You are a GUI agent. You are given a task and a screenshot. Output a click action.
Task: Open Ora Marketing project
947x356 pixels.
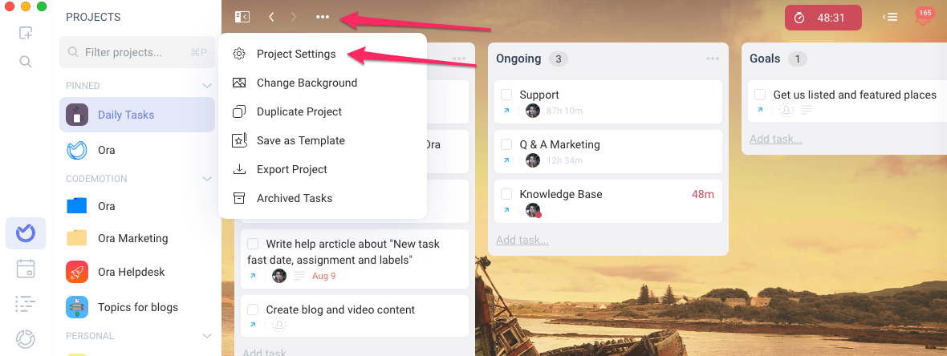click(x=137, y=238)
